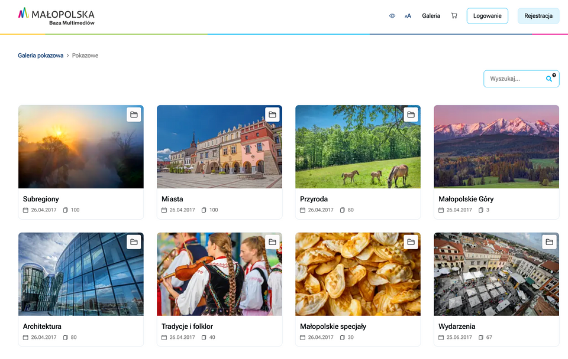
Task: Click the Przyroda title
Action: tap(314, 199)
